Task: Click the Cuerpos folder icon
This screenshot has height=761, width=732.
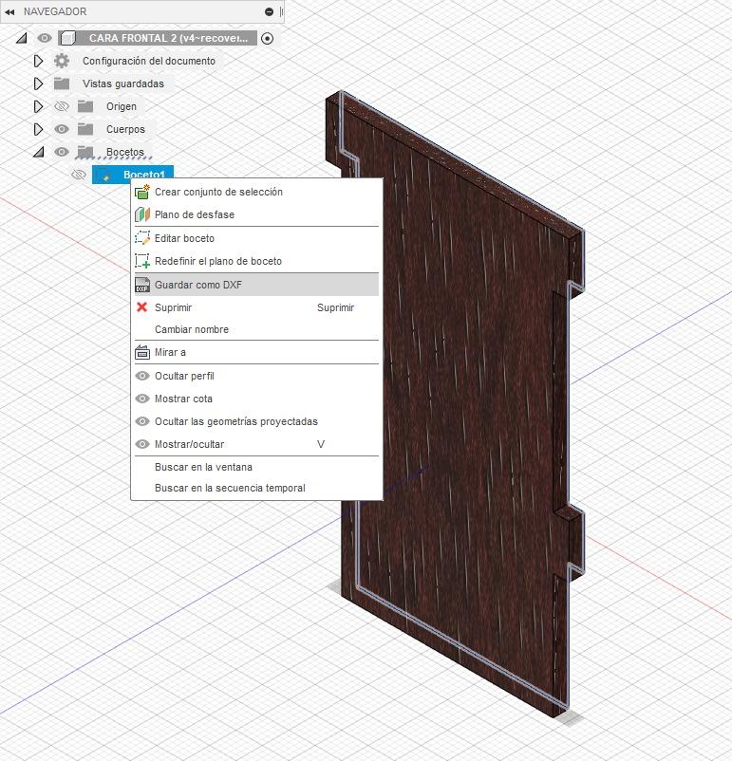Action: (85, 129)
